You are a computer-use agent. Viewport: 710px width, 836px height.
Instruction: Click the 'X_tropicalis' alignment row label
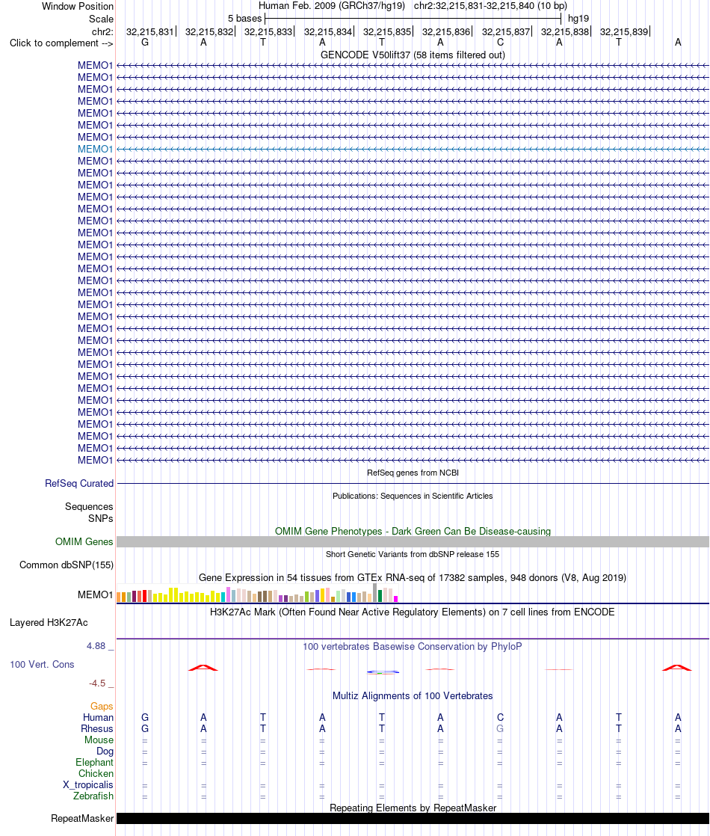click(87, 785)
